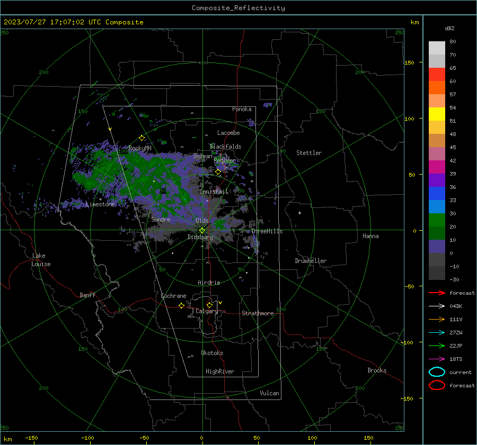Click the yellow diamond marker above Calgary
Image resolution: width=477 pixels, height=445 pixels.
(209, 305)
